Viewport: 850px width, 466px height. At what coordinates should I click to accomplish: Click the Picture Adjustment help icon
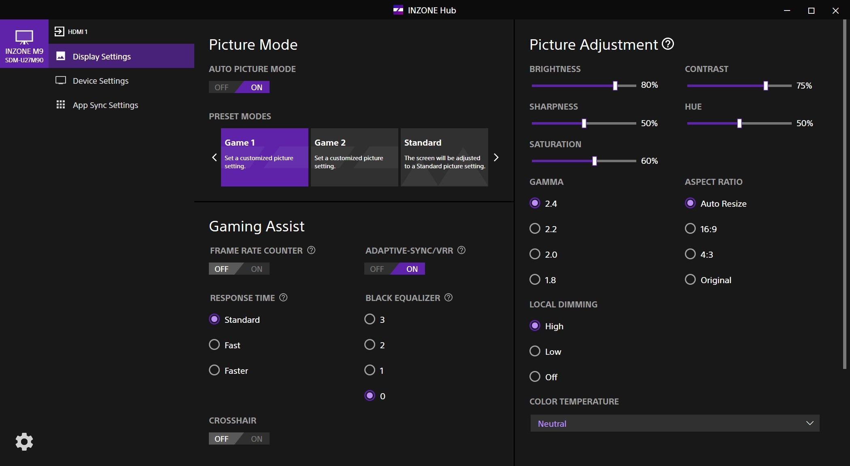pos(668,44)
